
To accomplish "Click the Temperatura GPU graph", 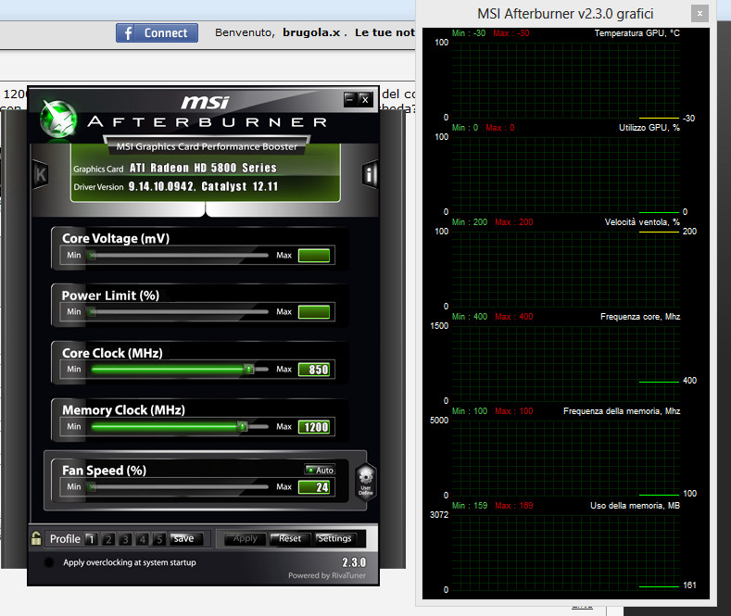I will 565,81.
